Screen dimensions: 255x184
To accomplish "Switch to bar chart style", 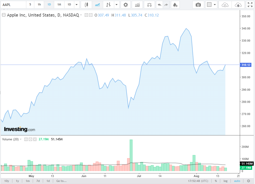I will [108, 5].
